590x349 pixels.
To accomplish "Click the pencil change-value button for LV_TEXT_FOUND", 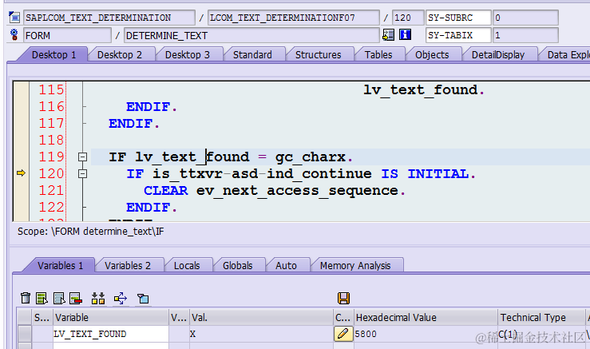I will (x=343, y=334).
